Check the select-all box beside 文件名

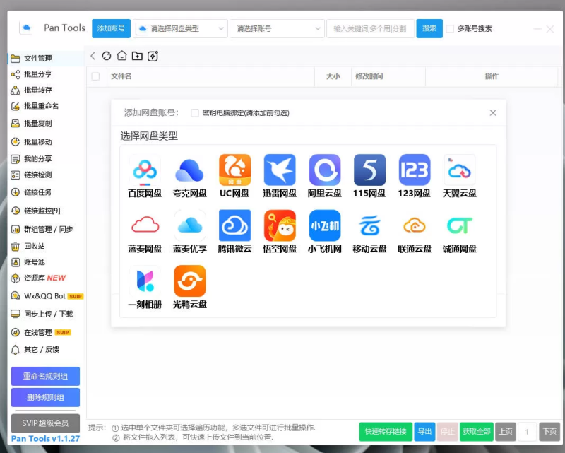tap(95, 76)
